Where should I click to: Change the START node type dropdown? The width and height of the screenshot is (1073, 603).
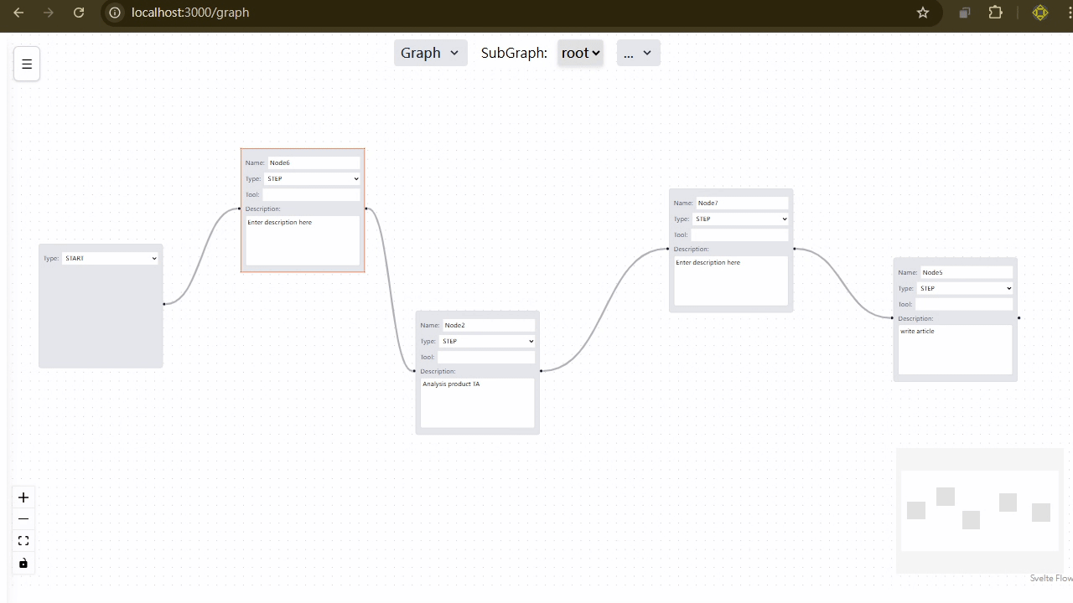click(110, 259)
